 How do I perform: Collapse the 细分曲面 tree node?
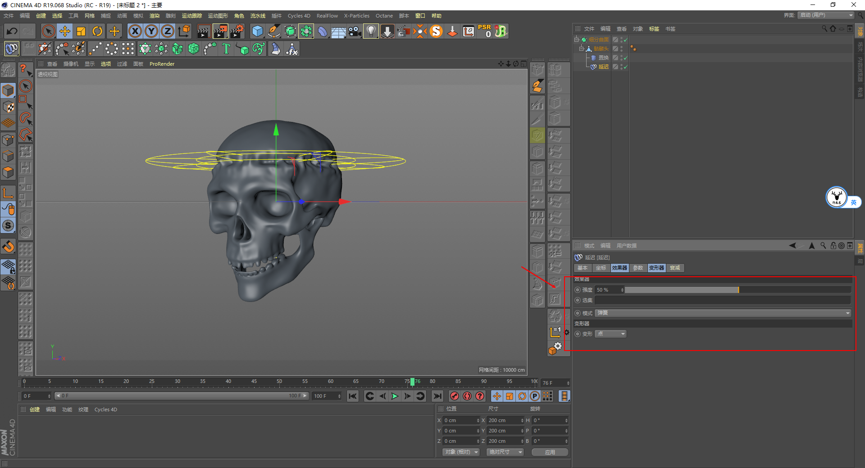(x=576, y=40)
